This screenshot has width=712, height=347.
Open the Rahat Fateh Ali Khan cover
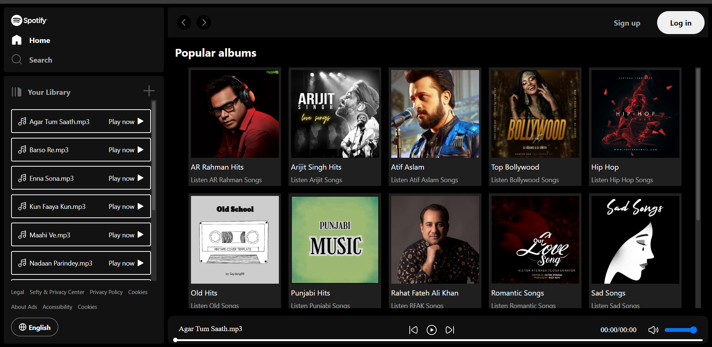coord(435,240)
